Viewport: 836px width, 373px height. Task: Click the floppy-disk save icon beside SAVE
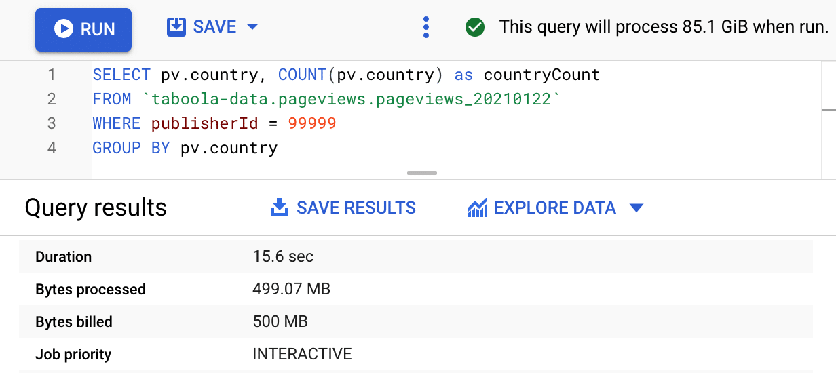176,26
